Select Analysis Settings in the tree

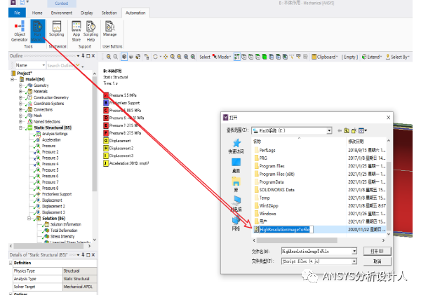(55, 134)
